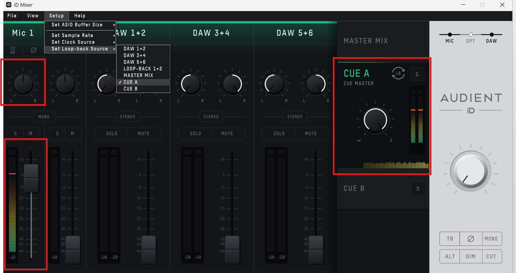
Task: Choose MASTER MIX as loop-back source
Action: [143, 75]
